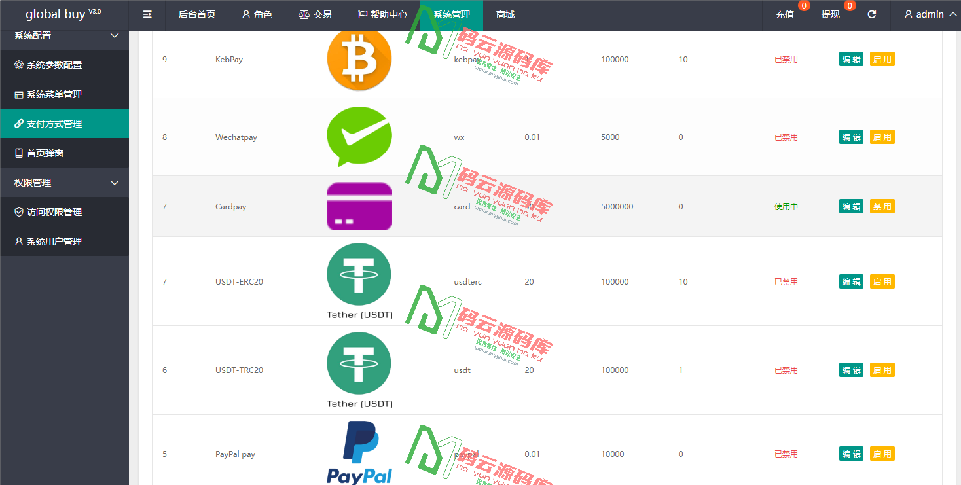
Task: Click the shield icon beside 访问权限管理
Action: [x=19, y=211]
